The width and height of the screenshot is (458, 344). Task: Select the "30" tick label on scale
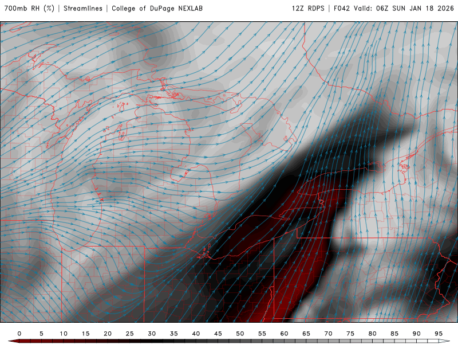(152, 334)
